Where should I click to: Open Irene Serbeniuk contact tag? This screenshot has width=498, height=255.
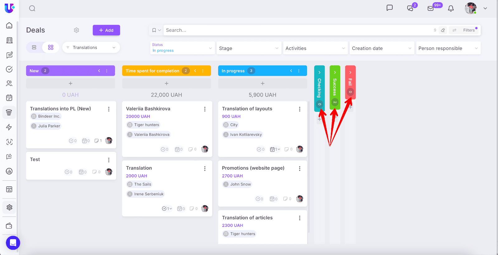[145, 194]
